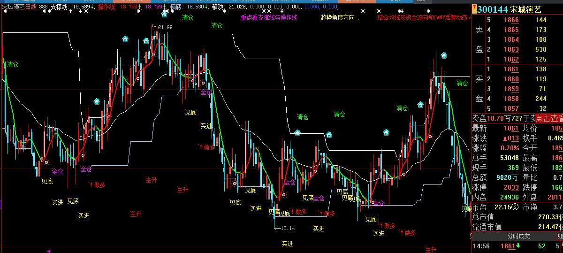
Task: Open the red 点击查看 button
Action: [x=549, y=119]
